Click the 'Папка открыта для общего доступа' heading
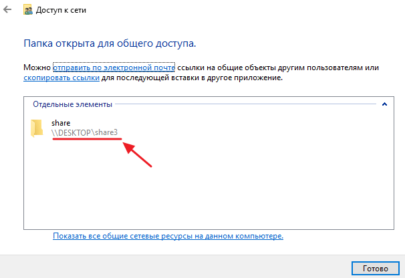Image resolution: width=405 pixels, height=278 pixels. tap(110, 43)
